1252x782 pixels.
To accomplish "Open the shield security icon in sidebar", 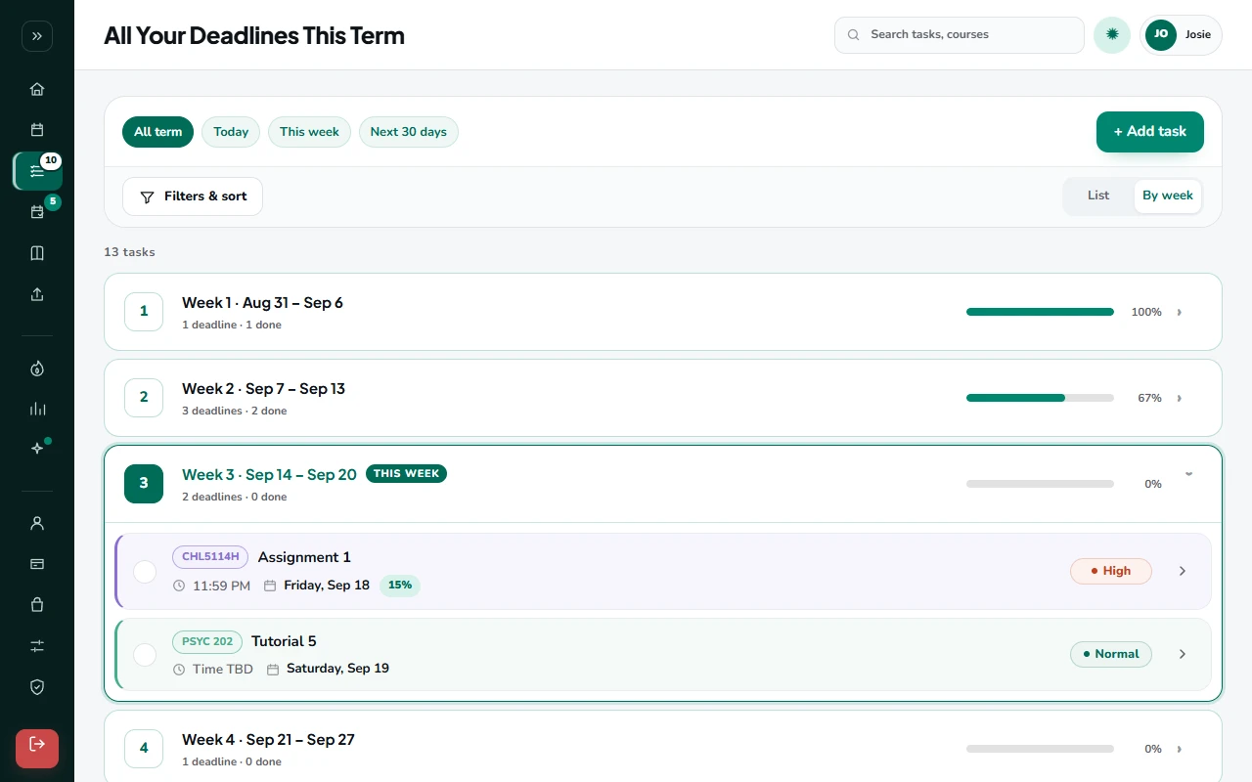I will [x=37, y=687].
